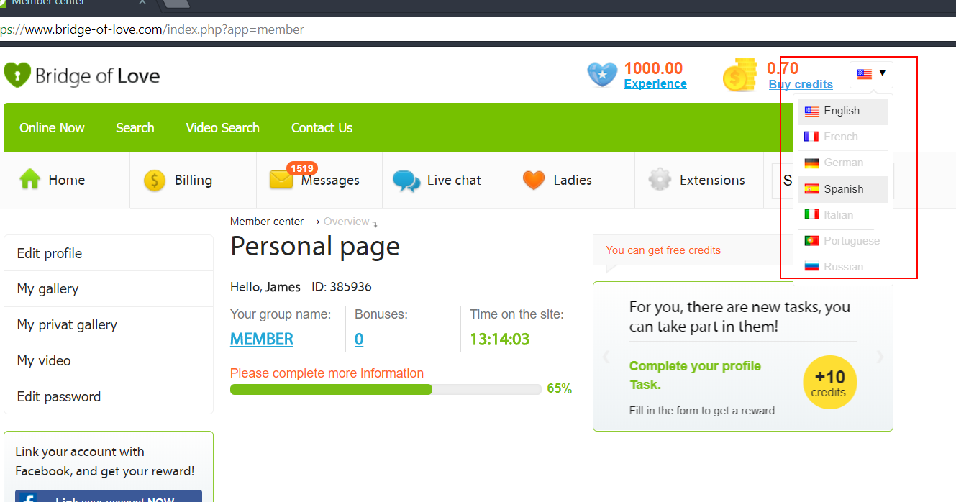This screenshot has width=956, height=502.
Task: Choose Portuguese from the language list
Action: click(x=843, y=241)
